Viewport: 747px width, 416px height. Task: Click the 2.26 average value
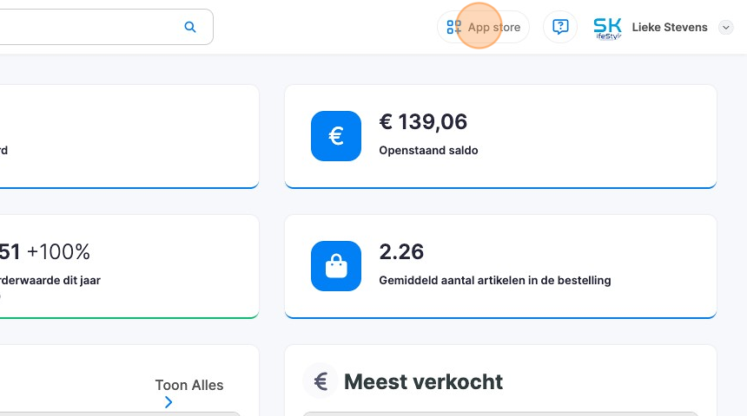[401, 252]
